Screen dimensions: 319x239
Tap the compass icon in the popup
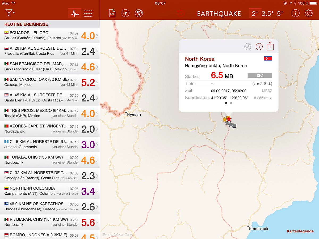[x=248, y=47]
